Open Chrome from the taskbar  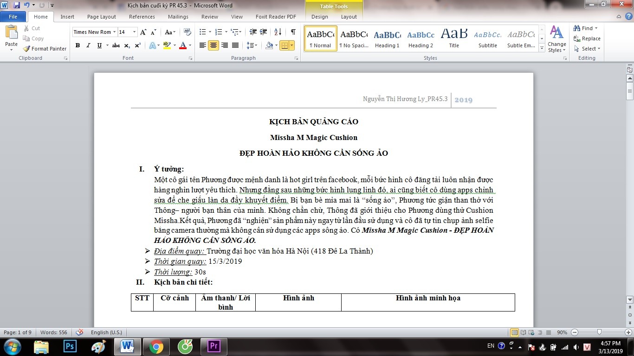[x=156, y=346]
